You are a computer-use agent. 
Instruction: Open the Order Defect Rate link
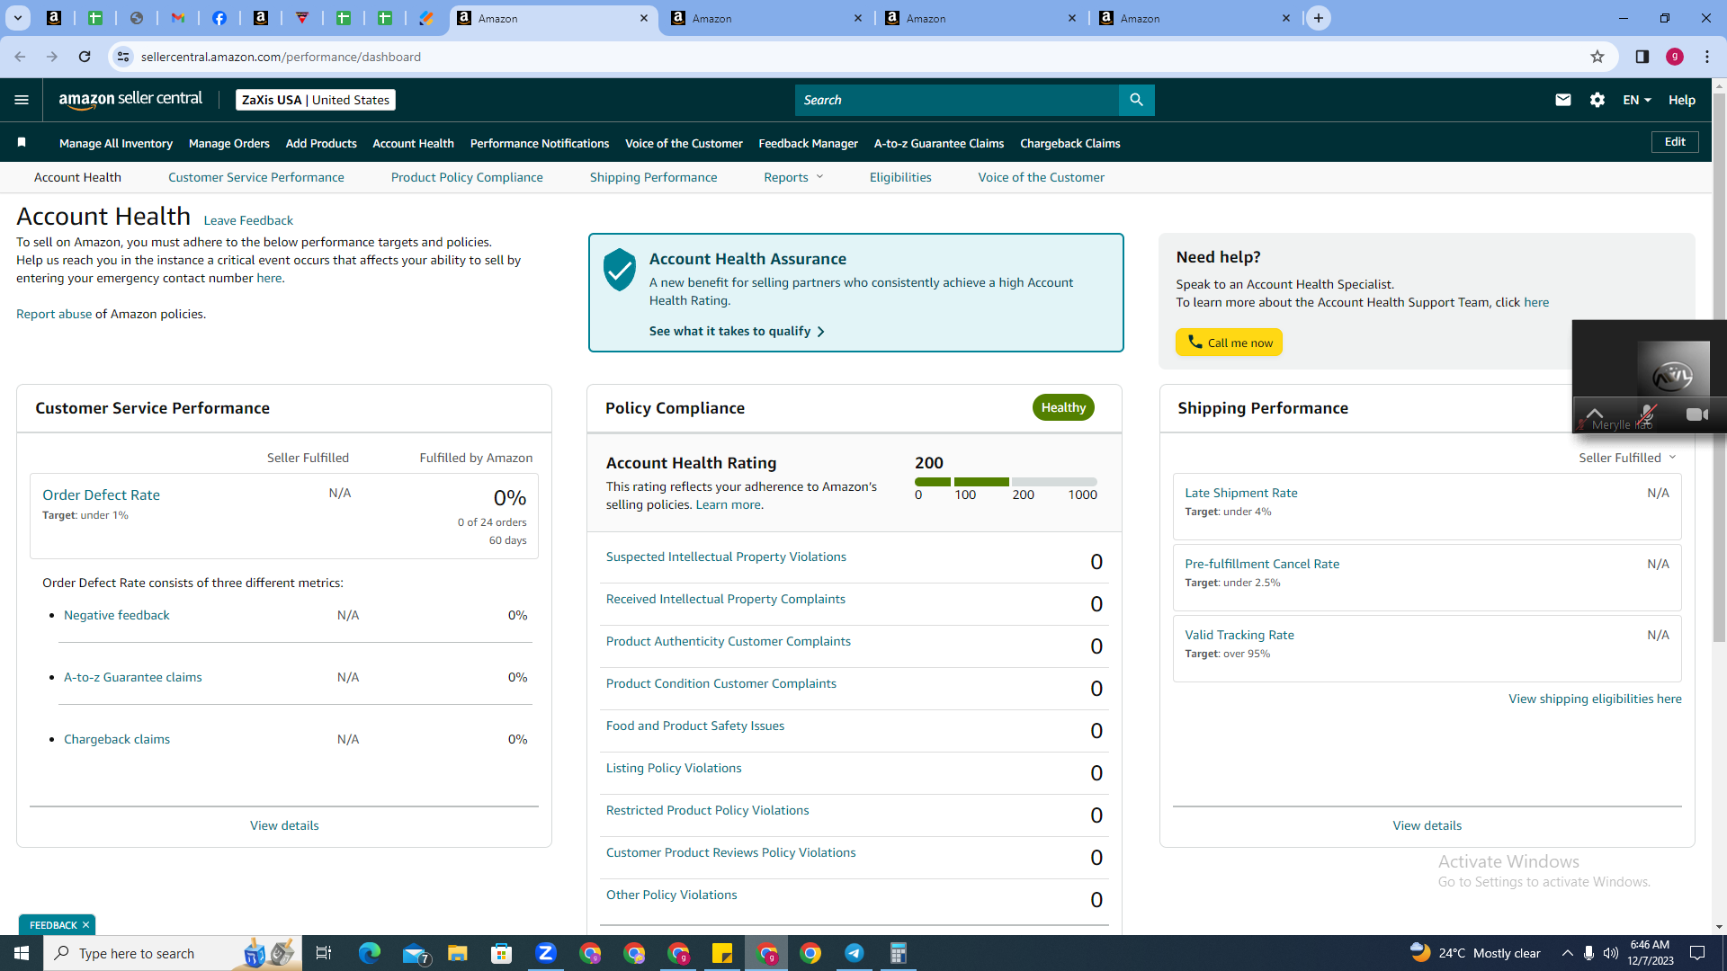101,494
